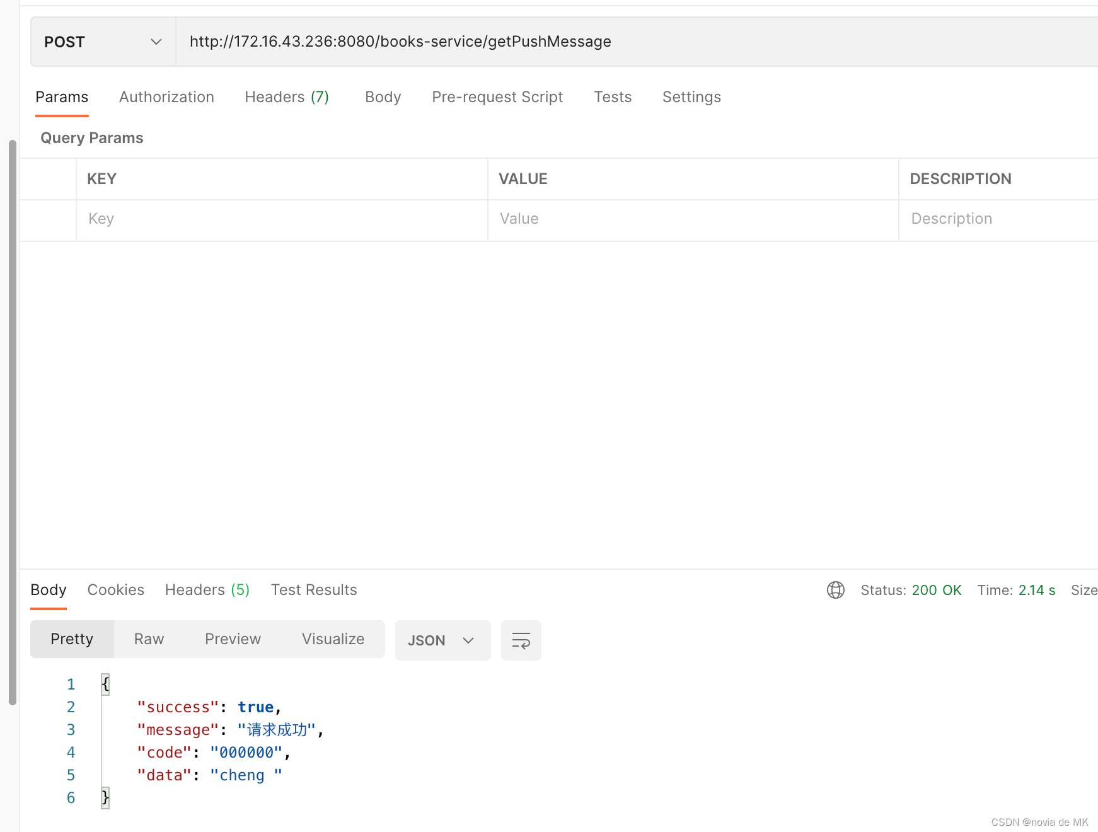1098x832 pixels.
Task: Click the "message" key in response
Action: 178,730
